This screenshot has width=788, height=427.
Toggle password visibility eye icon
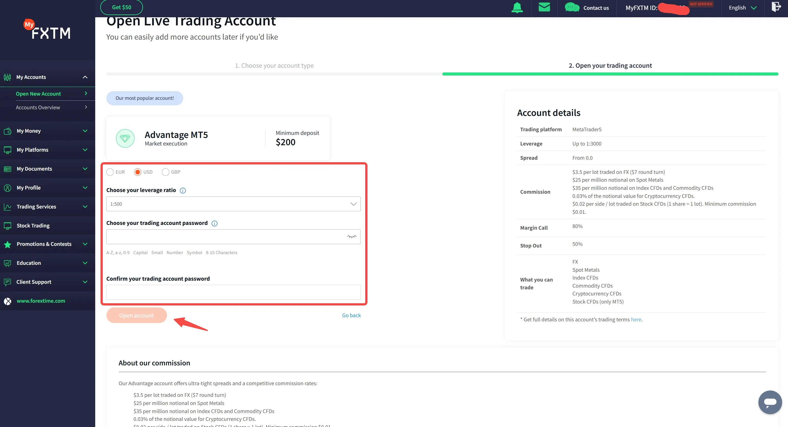tap(352, 237)
